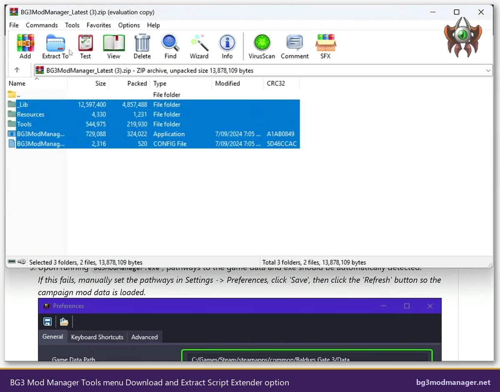500x392 pixels.
Task: Open the File menu
Action: point(14,25)
